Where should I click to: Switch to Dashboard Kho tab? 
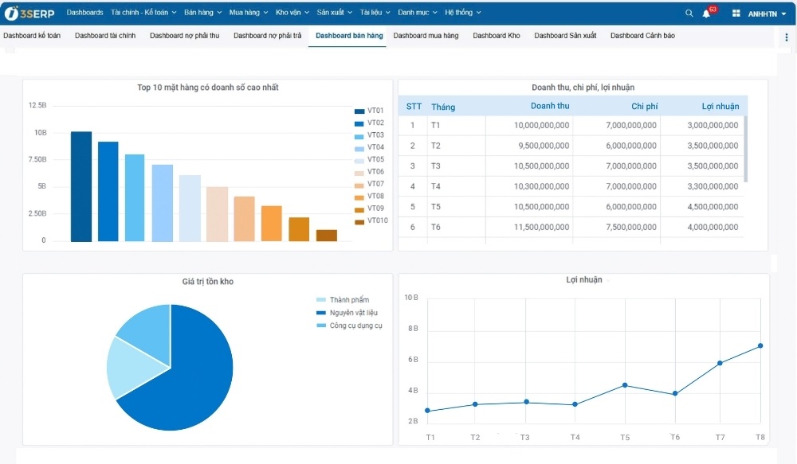(496, 36)
